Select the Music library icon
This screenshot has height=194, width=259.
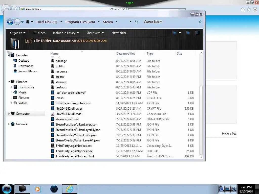tap(15, 92)
